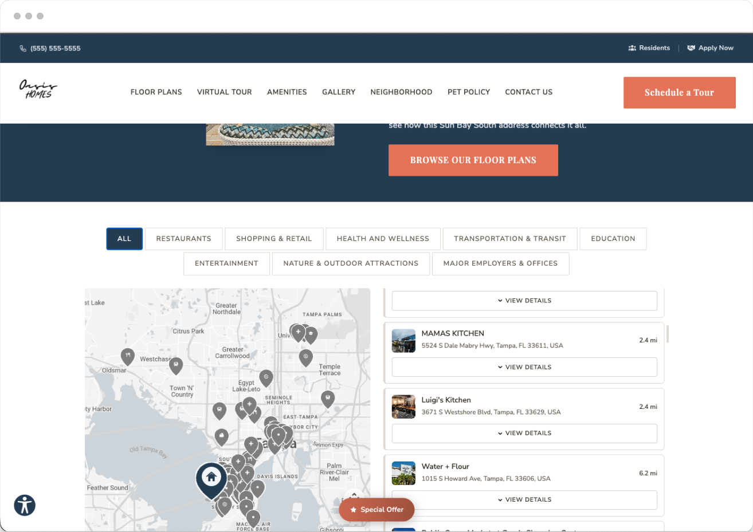
Task: Click the star icon in Special Offer
Action: point(354,510)
